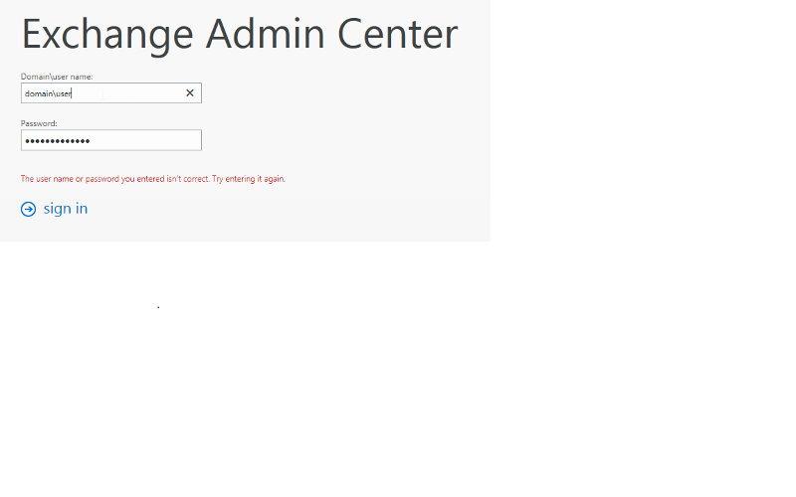796x497 pixels.
Task: Click the typed domain\user text
Action: click(48, 93)
